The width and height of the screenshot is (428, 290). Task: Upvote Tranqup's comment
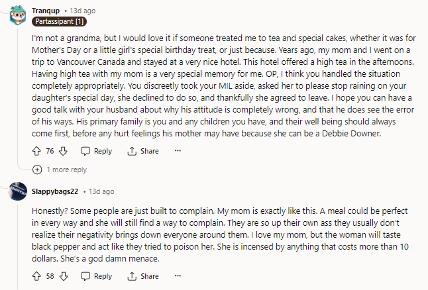pos(37,151)
